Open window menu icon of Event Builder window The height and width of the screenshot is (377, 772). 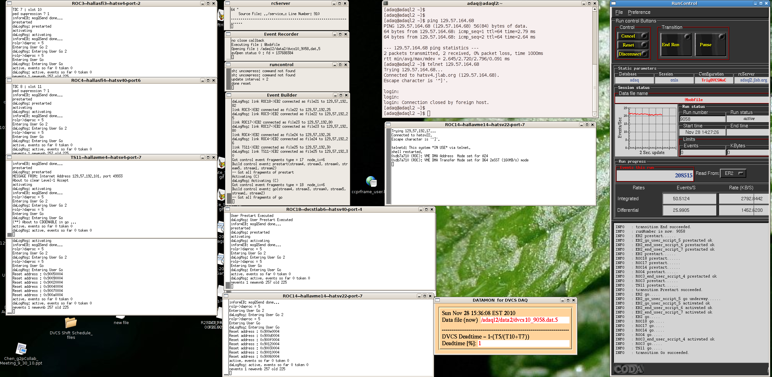229,95
